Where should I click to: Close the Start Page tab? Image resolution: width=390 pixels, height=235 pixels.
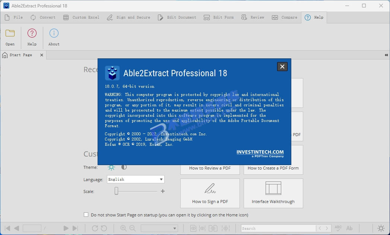[x=42, y=55]
